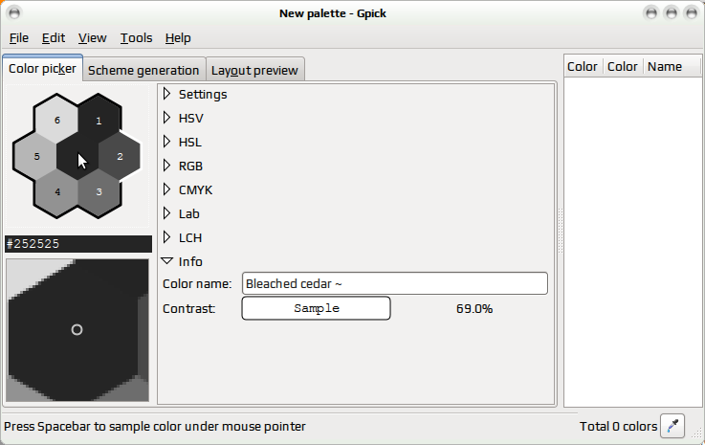Viewport: 705px width, 445px height.
Task: Click the spacebar sampling hint in status bar
Action: 155,426
